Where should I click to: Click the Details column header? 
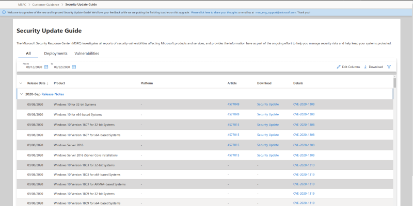pos(298,83)
